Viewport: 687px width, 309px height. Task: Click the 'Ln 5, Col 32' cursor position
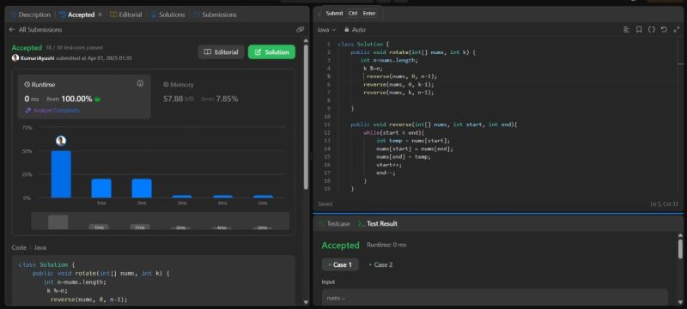click(x=665, y=204)
